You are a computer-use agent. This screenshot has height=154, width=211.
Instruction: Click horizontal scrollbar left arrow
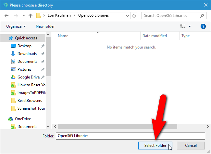[55, 126]
